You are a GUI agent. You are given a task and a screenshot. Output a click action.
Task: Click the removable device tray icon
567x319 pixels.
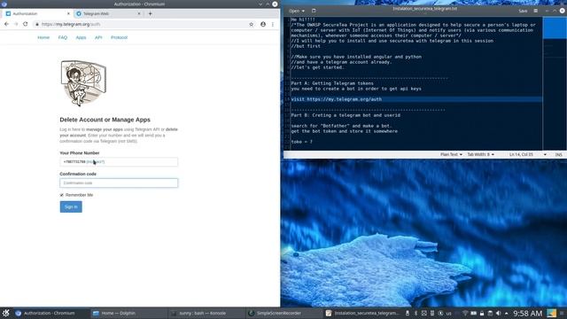pos(408,313)
